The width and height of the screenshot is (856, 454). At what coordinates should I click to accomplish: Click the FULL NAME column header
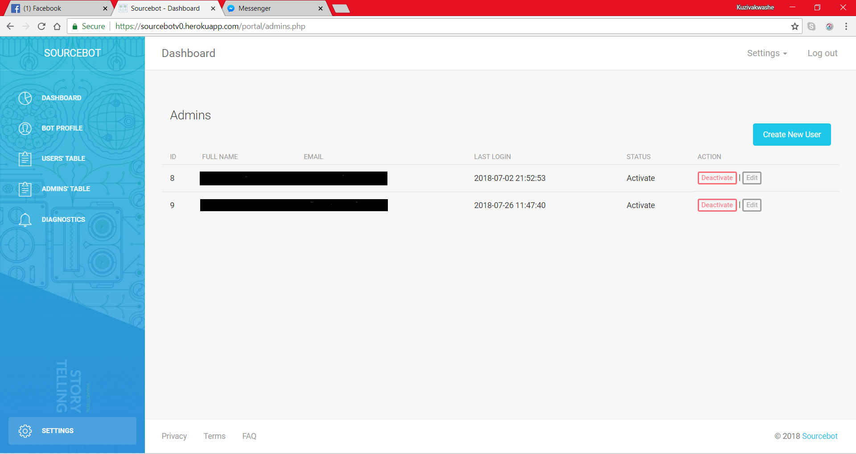(220, 157)
